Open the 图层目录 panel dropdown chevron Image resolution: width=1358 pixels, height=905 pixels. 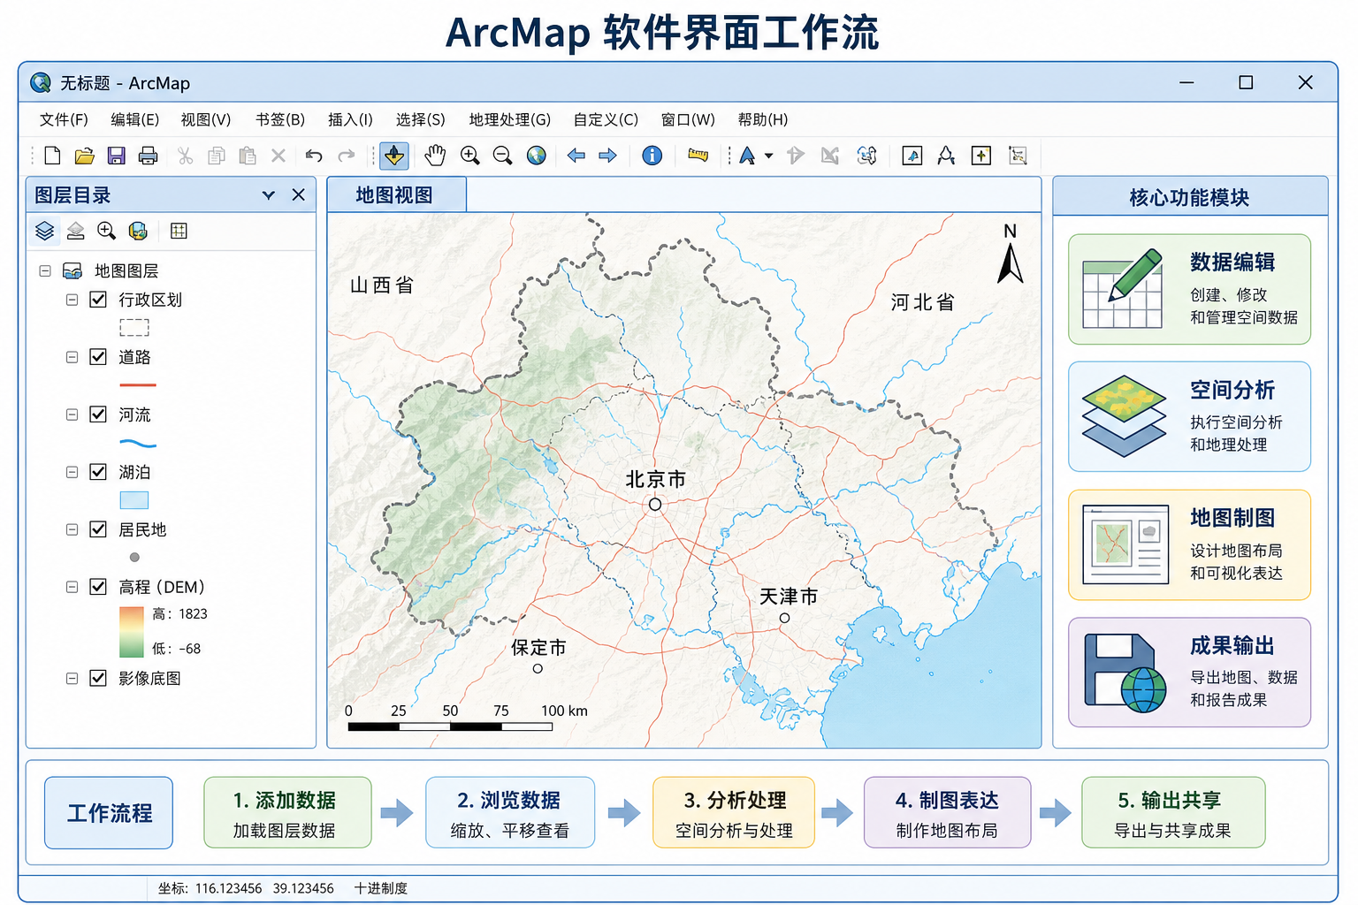coord(269,195)
